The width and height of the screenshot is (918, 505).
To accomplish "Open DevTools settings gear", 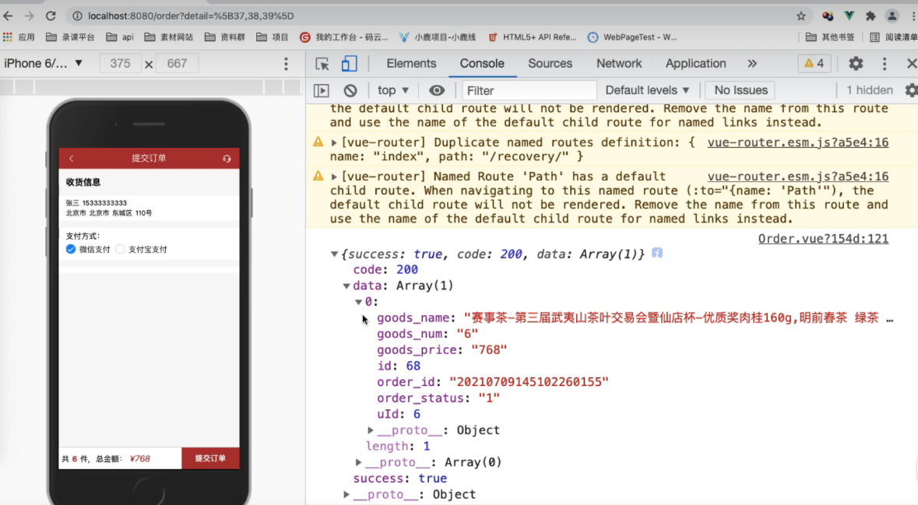I will point(856,63).
